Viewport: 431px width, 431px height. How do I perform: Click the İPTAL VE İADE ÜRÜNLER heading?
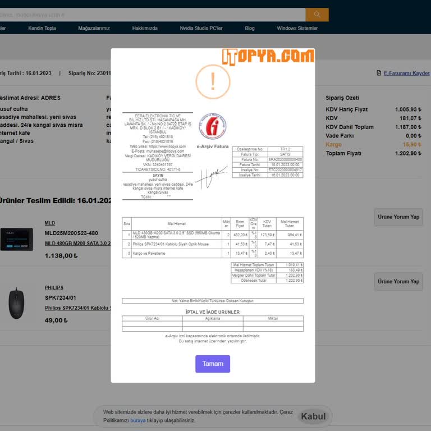pyautogui.click(x=213, y=312)
